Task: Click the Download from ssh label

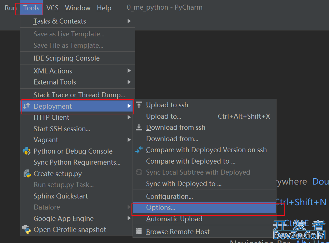Action: [x=176, y=127]
